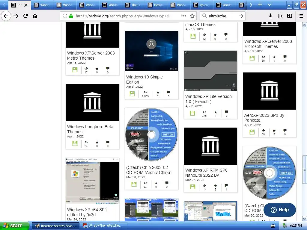Click Chip 12/01 CD disc thumbnail
The image size is (307, 230).
(x=270, y=173)
